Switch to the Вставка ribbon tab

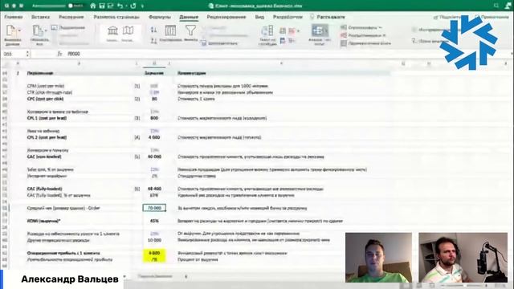click(x=41, y=17)
